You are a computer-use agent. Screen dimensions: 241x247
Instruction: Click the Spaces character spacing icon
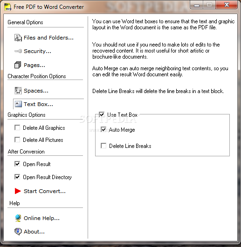coord(18,91)
